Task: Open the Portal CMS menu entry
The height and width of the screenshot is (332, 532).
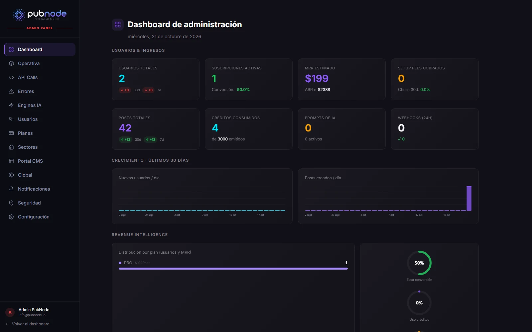Action: click(x=40, y=161)
